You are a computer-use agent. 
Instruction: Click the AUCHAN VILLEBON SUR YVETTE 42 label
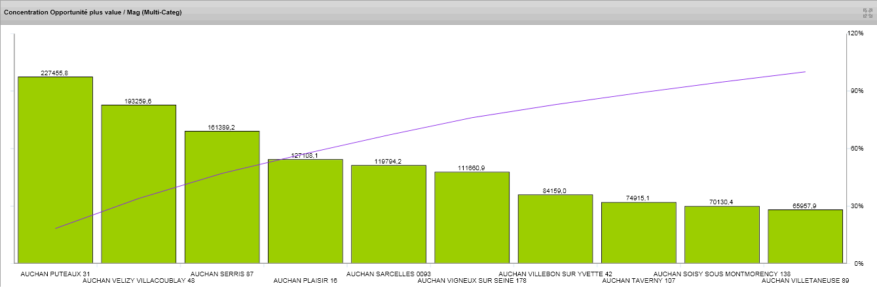(x=555, y=274)
